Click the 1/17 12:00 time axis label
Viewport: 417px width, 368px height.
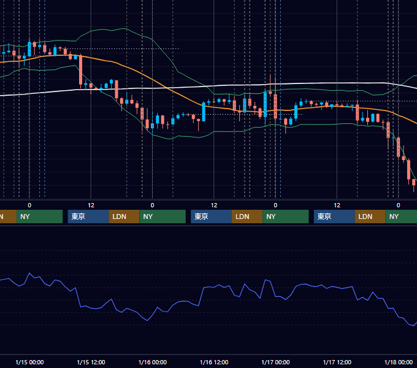[337, 362]
